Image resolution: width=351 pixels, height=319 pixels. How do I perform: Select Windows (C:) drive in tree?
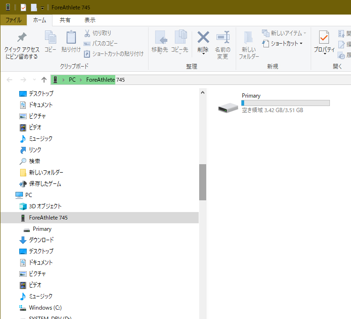click(40, 308)
